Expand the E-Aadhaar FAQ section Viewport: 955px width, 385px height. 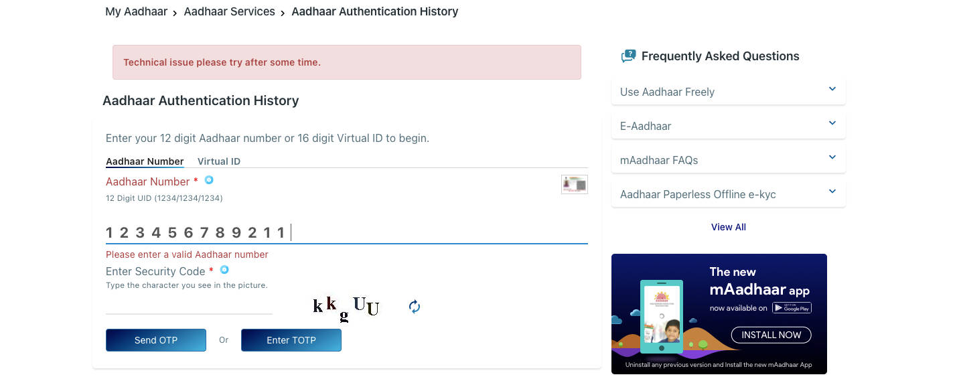(728, 126)
